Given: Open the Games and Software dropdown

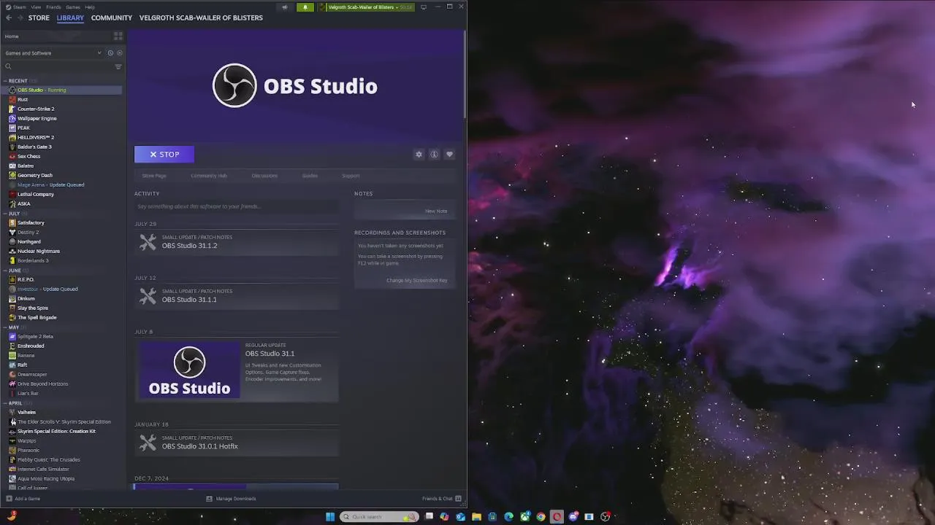Looking at the screenshot, I should click(x=53, y=53).
